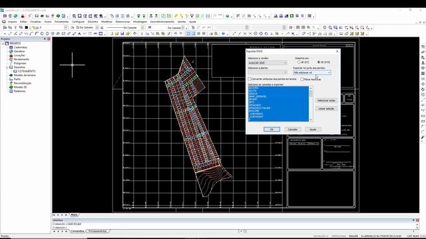
Task: Click OK in Exportar DWG dialog
Action: [272, 129]
